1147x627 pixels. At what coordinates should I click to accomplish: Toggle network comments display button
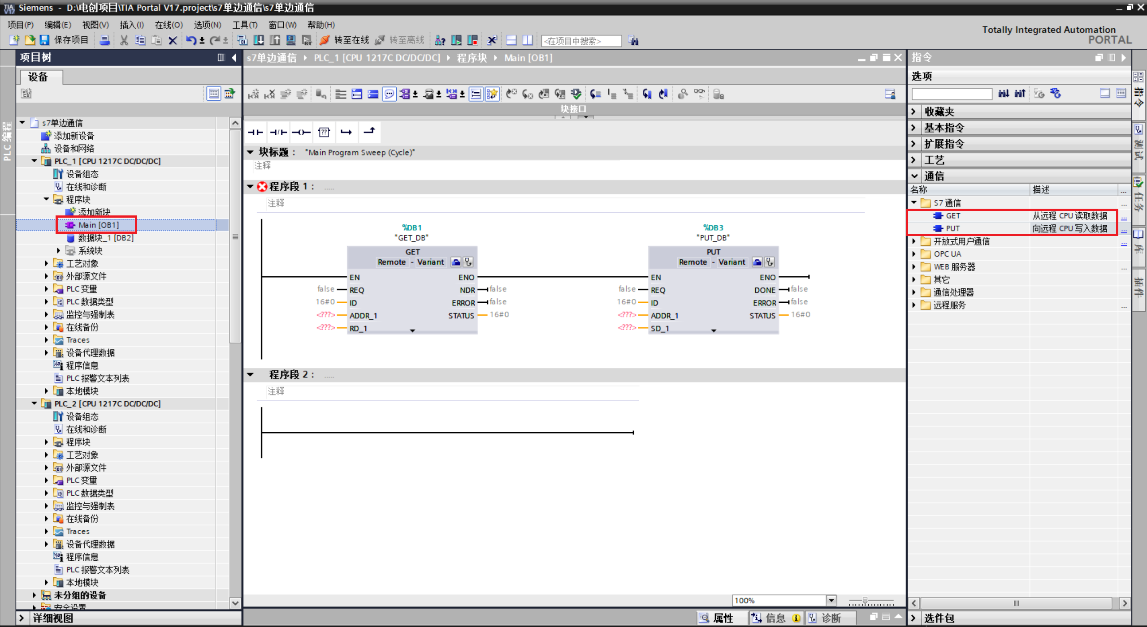(389, 94)
